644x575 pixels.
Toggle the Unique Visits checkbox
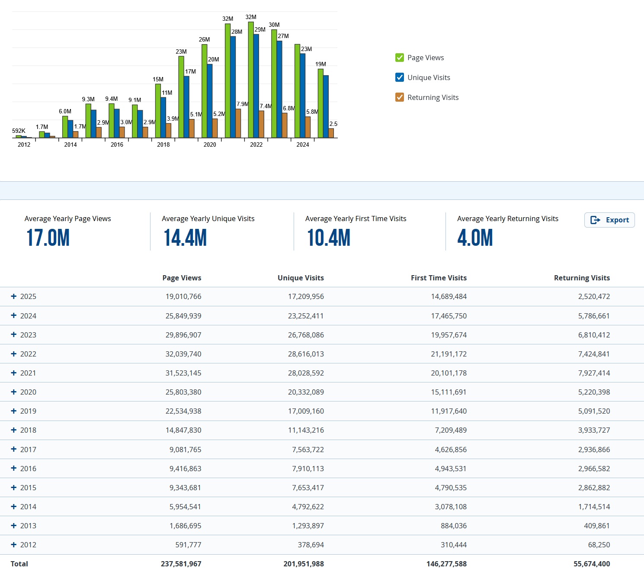pyautogui.click(x=400, y=77)
